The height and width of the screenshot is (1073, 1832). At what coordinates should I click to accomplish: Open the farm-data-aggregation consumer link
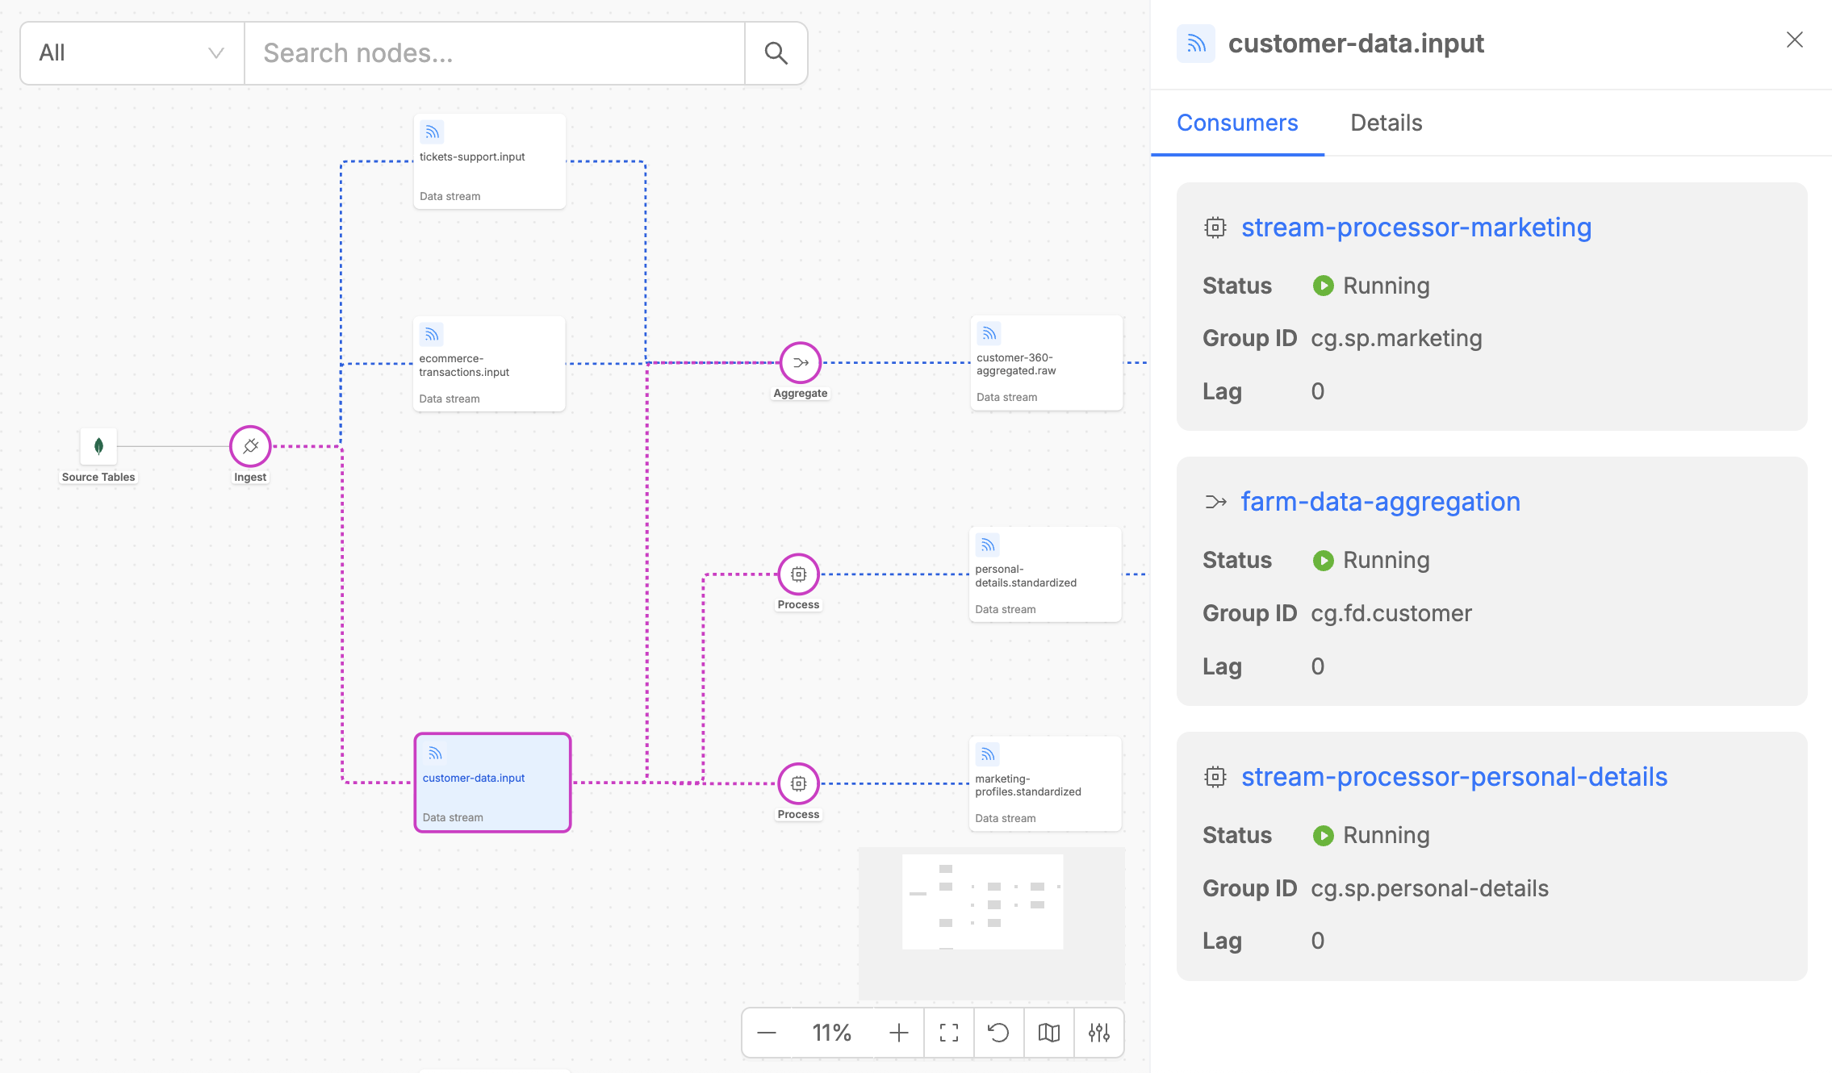point(1380,502)
